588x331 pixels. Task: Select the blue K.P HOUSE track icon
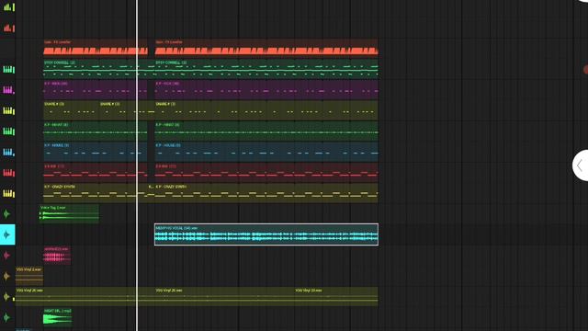click(8, 152)
